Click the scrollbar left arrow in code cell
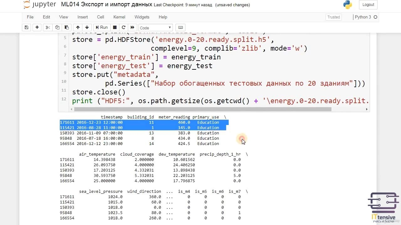The height and width of the screenshot is (225, 401). tap(72, 109)
